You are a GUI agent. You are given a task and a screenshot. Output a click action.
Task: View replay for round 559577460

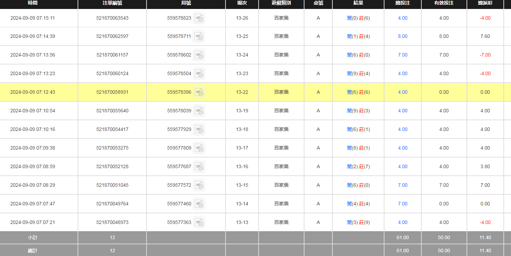(x=199, y=204)
